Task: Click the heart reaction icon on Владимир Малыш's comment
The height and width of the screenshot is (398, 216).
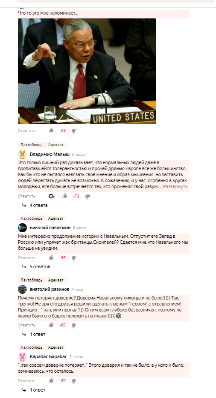Action: [52, 196]
